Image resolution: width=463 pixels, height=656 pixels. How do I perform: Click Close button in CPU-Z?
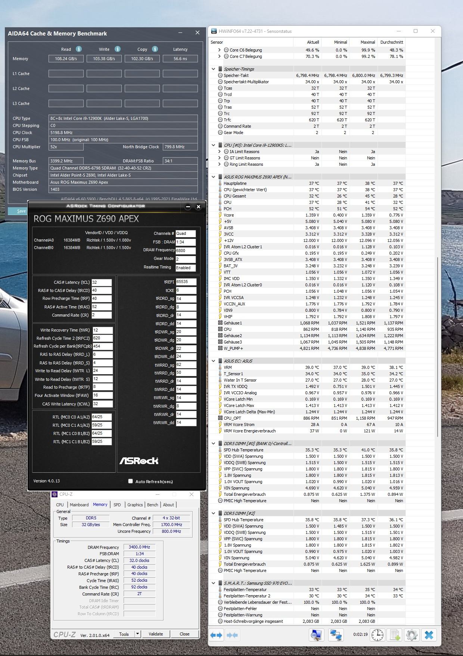click(x=184, y=634)
